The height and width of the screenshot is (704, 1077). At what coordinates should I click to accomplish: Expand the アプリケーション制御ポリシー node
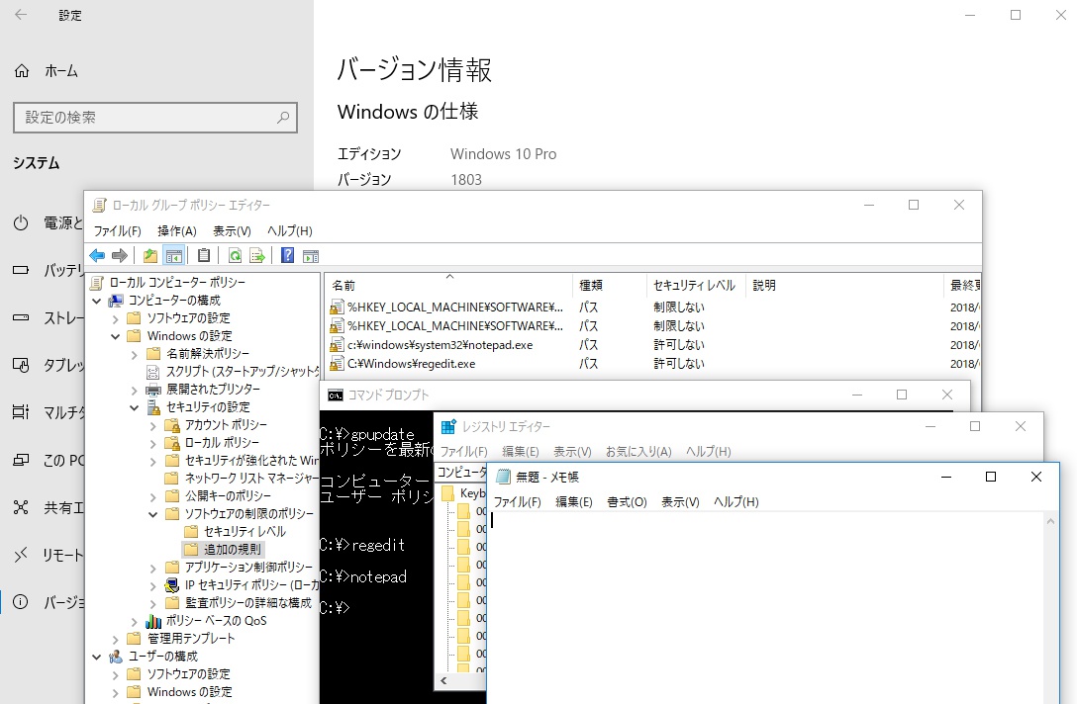coord(153,568)
